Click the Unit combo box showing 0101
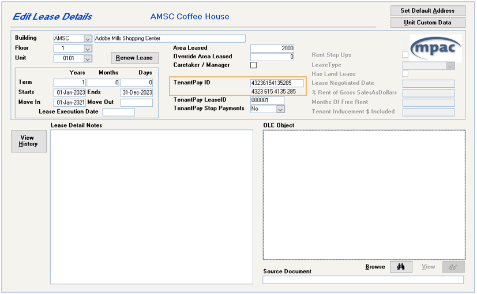Screen dimensions: 477x294 click(x=73, y=58)
